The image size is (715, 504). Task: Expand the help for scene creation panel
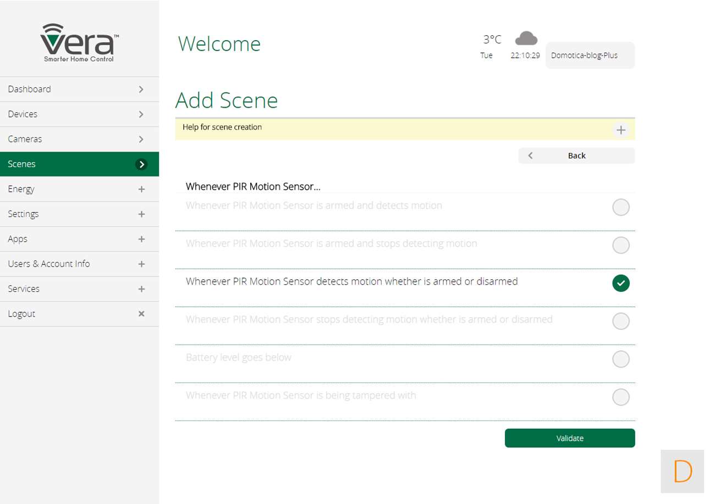click(x=620, y=130)
